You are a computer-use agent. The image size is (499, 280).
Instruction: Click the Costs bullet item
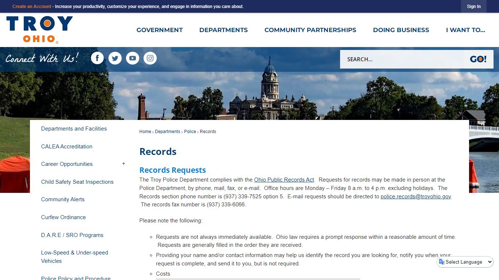pyautogui.click(x=163, y=274)
